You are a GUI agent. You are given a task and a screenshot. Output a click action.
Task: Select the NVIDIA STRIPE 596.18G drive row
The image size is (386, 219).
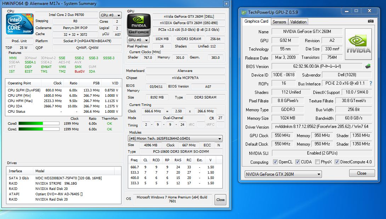coord(63,184)
